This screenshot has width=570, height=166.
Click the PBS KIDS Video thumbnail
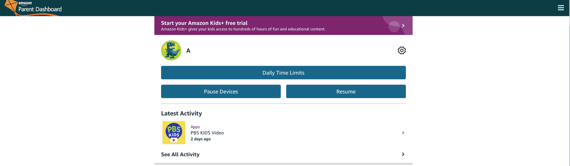174,133
